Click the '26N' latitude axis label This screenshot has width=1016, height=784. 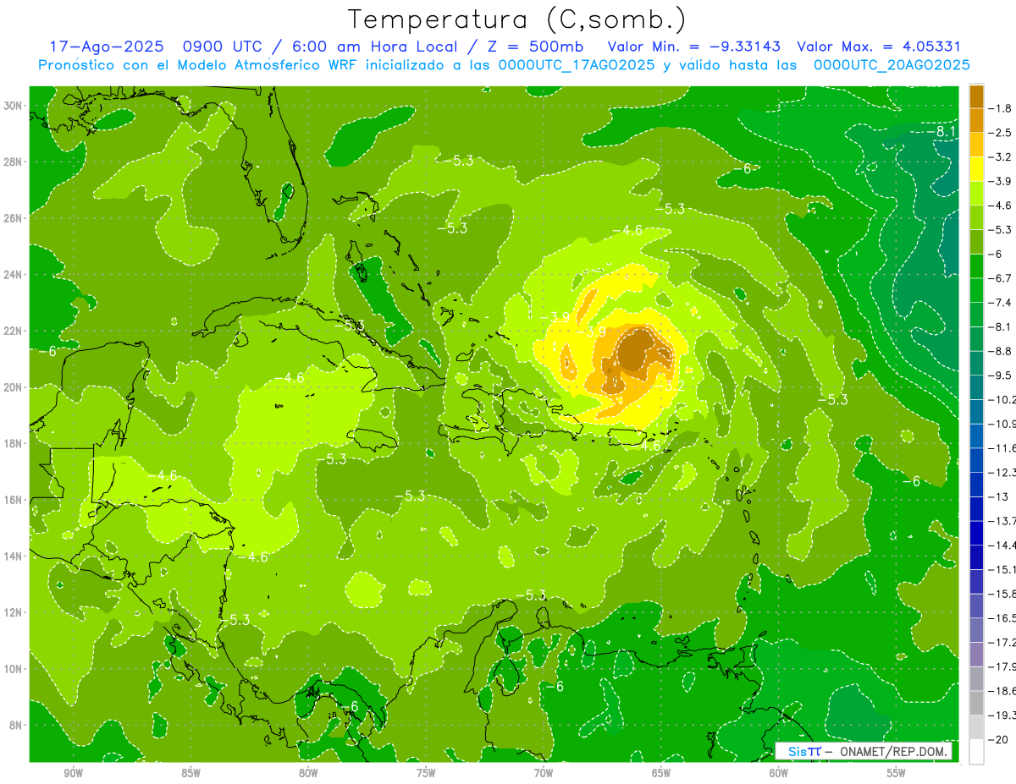point(14,218)
